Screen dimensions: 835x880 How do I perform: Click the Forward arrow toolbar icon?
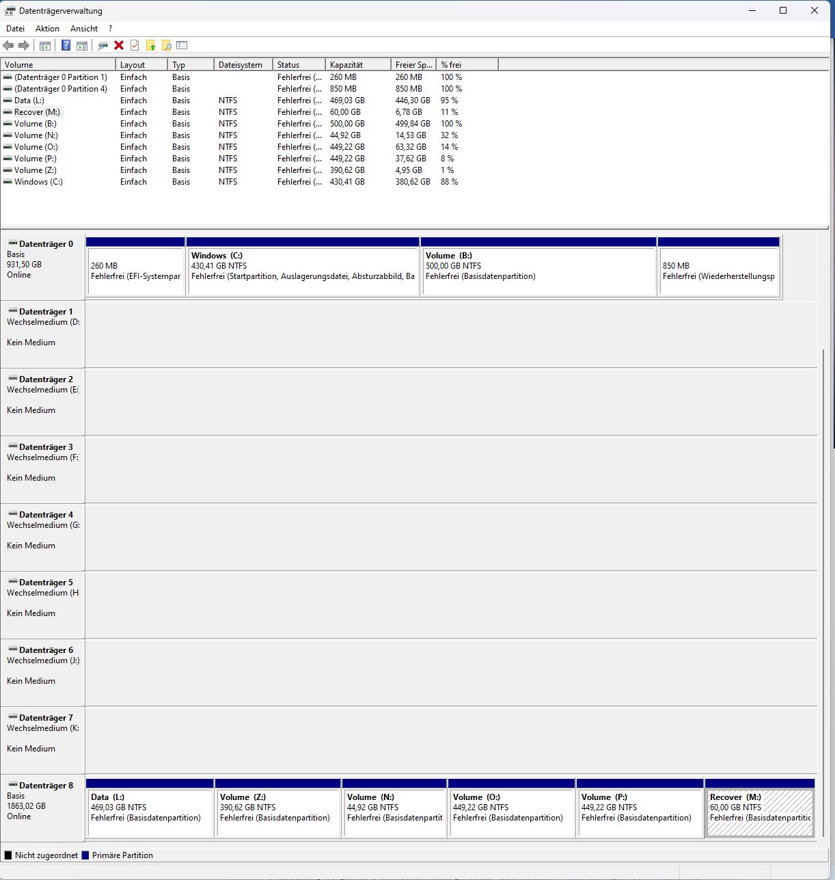[24, 46]
